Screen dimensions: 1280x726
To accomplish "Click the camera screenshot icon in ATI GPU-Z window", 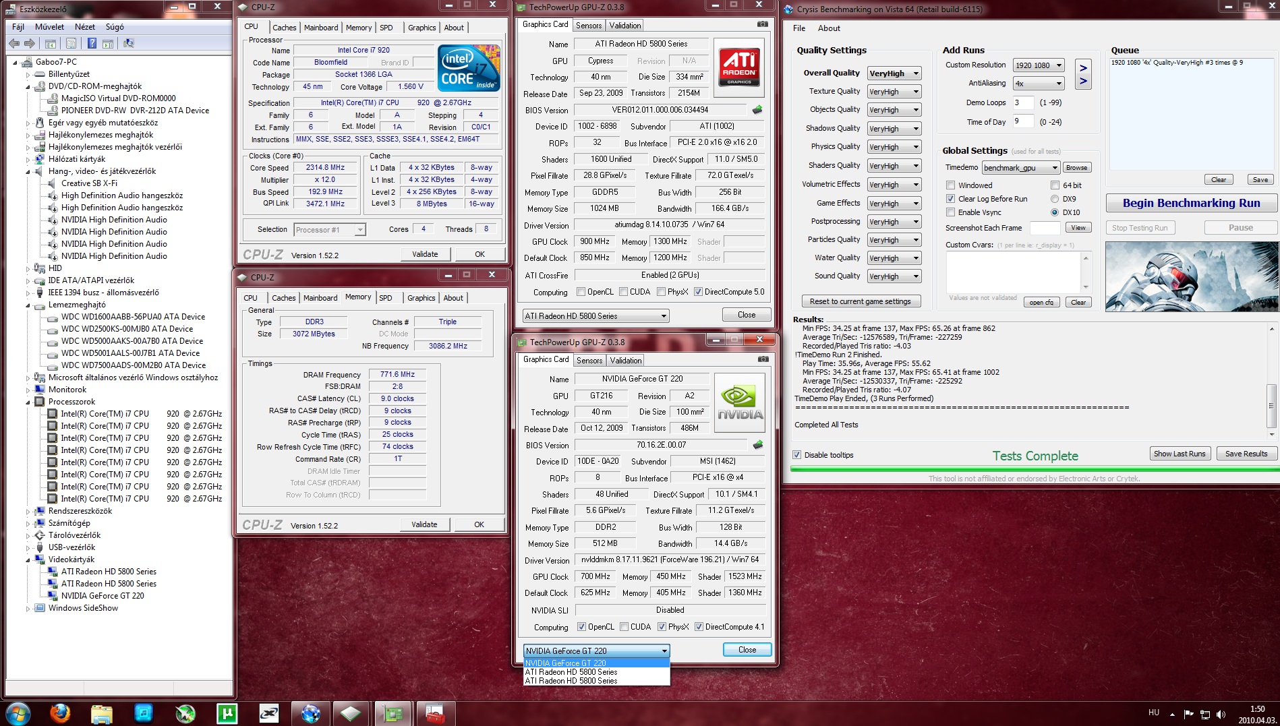I will click(x=762, y=24).
